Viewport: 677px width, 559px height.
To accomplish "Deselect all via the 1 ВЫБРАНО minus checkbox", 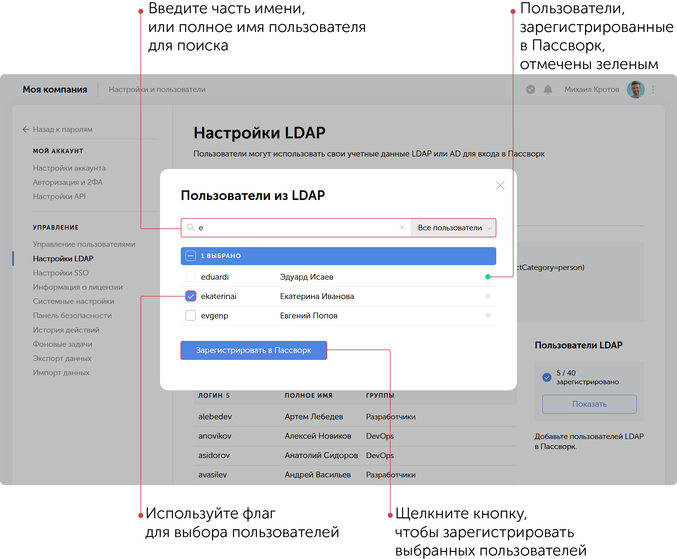I will (191, 256).
